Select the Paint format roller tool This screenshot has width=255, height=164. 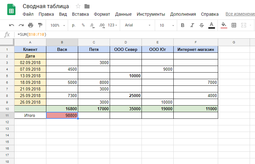click(x=40, y=25)
